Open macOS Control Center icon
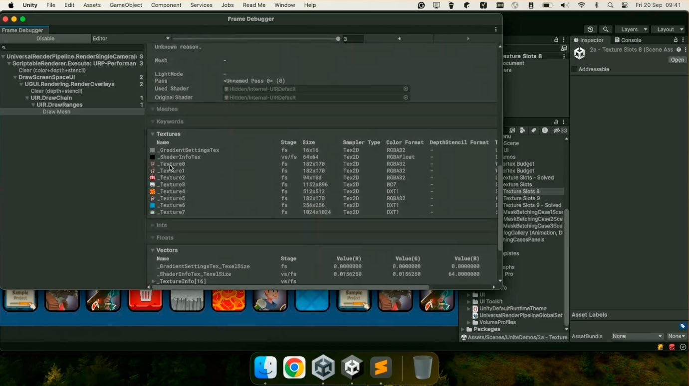The image size is (689, 386). (x=625, y=5)
